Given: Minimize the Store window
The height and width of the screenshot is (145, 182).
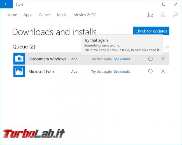Looking at the screenshot, I should pyautogui.click(x=152, y=4).
